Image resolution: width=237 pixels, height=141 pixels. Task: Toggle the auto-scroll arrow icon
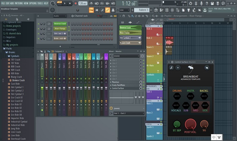coord(97,10)
